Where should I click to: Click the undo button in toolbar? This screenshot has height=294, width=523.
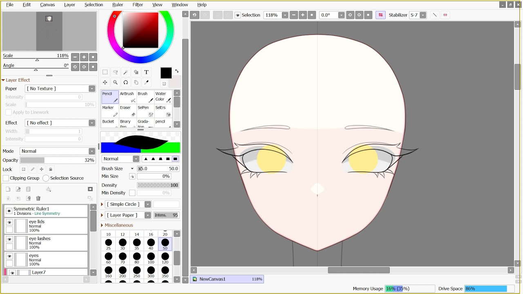coord(195,15)
